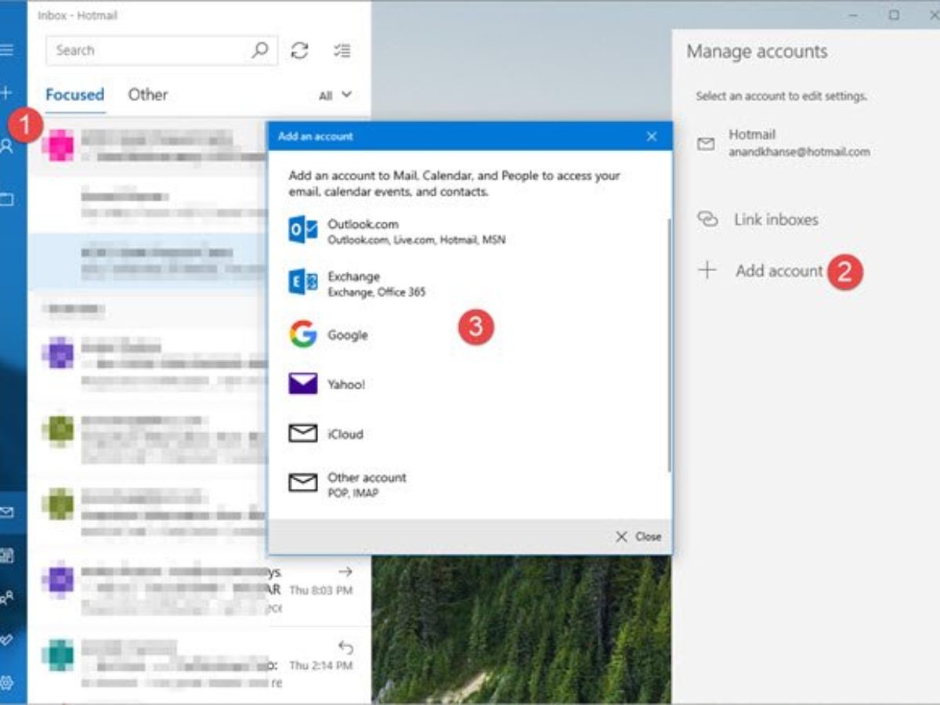Viewport: 940px width, 705px height.
Task: Select the Outlook.com account option
Action: pos(470,231)
